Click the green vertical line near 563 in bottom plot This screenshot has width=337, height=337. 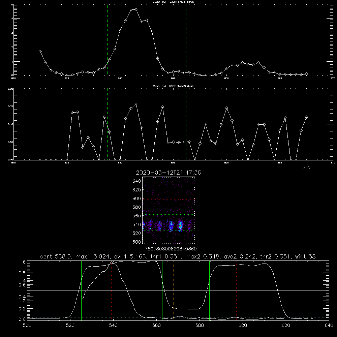click(x=162, y=290)
